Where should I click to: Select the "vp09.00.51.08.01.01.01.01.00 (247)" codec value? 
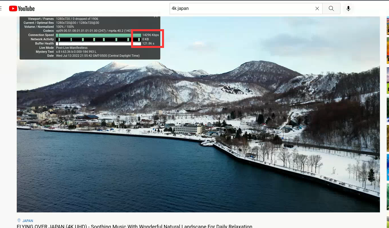click(81, 31)
